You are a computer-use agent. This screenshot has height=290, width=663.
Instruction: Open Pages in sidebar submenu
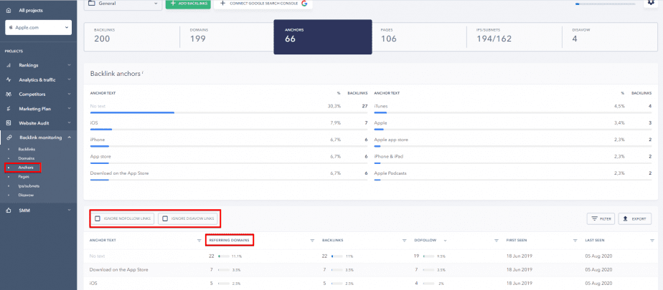coord(24,177)
